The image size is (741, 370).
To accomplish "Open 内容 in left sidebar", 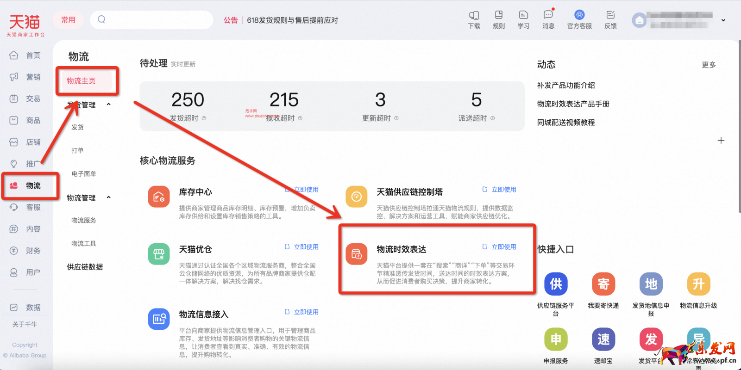I will click(25, 229).
